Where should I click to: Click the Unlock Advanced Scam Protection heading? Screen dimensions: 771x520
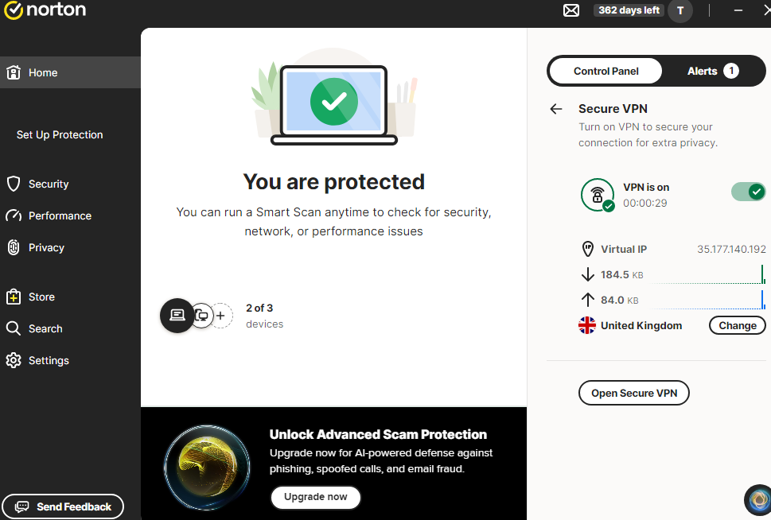(x=378, y=434)
